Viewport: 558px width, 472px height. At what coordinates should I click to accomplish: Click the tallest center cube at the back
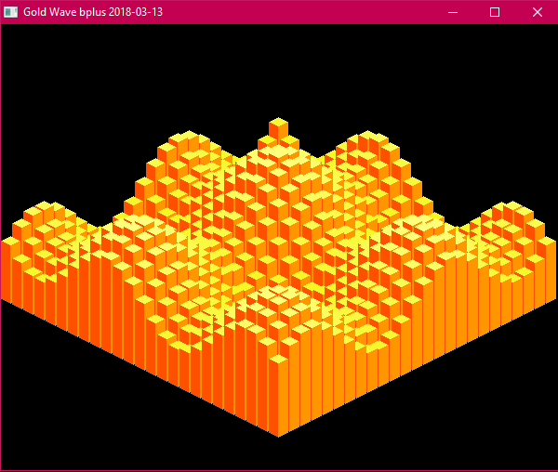click(278, 127)
